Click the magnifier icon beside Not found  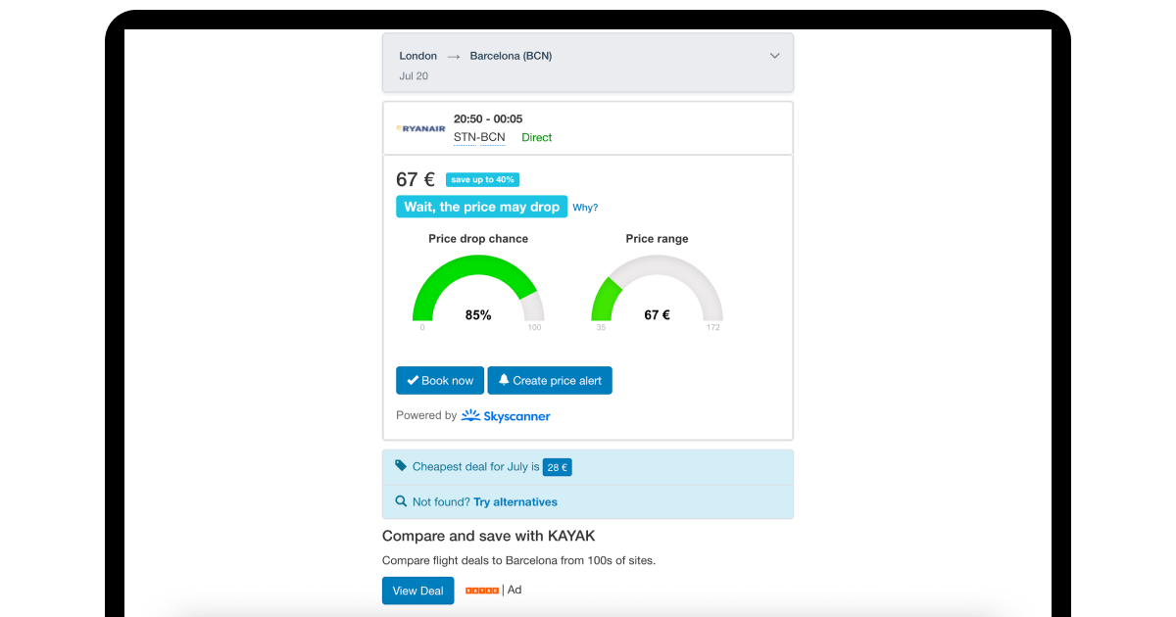401,501
